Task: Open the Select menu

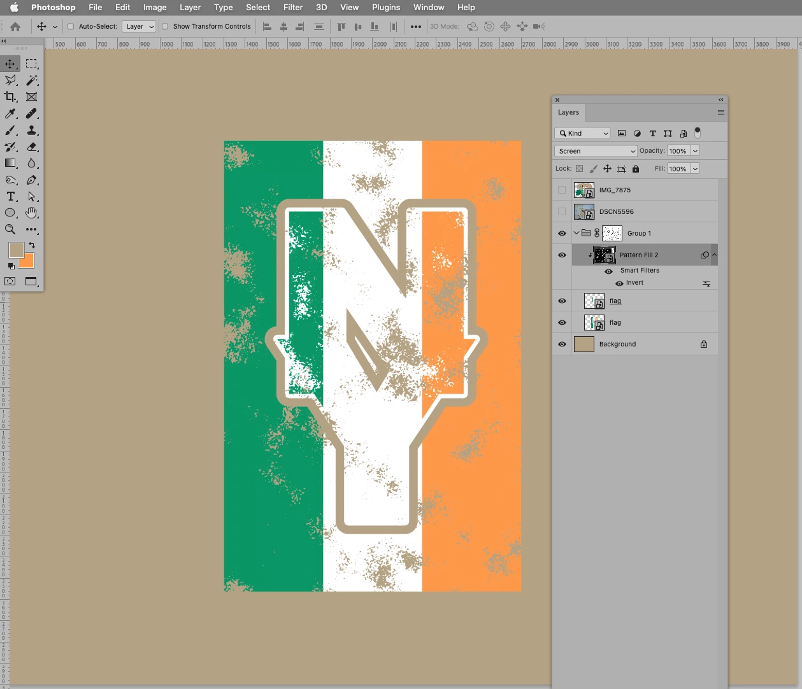Action: 258,7
